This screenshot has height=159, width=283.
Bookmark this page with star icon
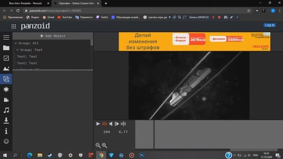point(249,11)
